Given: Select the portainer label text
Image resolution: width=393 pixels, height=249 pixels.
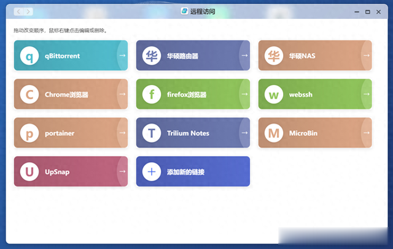Looking at the screenshot, I should click(x=60, y=133).
